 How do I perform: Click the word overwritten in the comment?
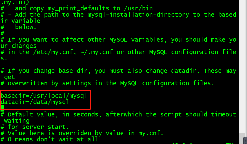coord(27,83)
